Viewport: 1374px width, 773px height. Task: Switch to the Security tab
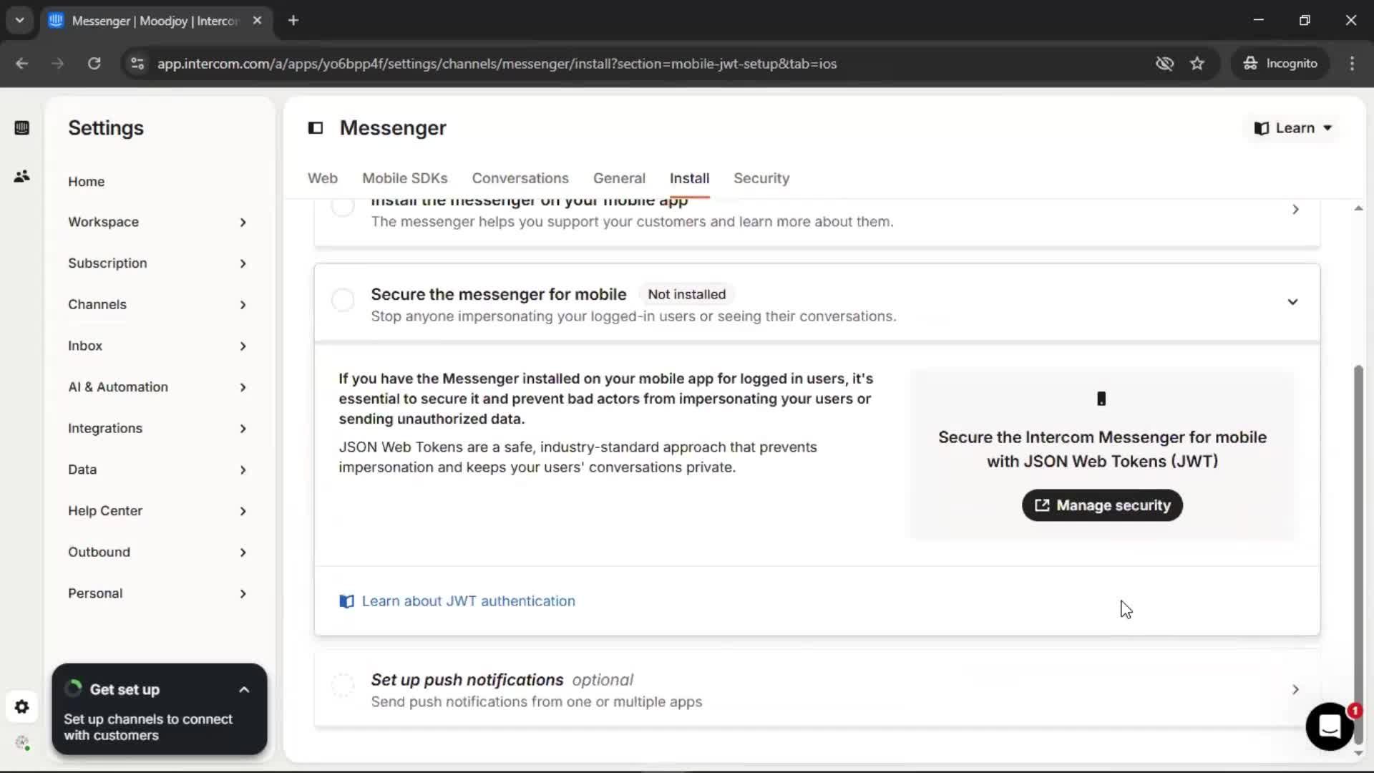(761, 178)
